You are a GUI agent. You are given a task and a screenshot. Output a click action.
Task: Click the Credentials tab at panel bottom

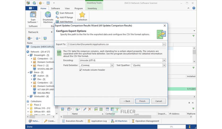[x=50, y=121]
